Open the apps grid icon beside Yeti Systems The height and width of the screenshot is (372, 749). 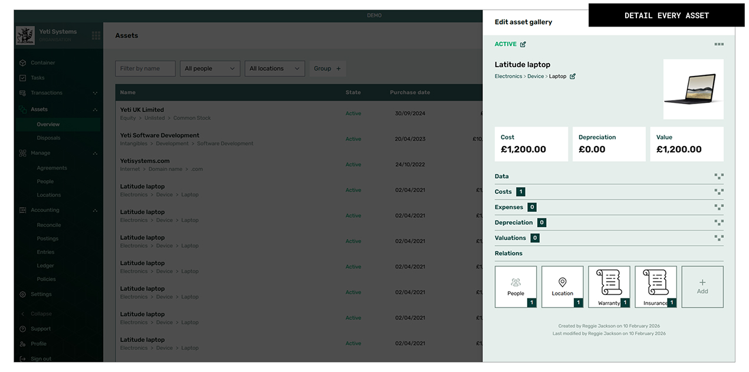[x=96, y=35]
